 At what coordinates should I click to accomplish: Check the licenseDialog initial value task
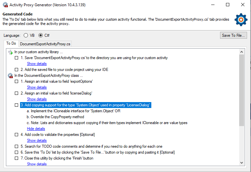coord(16,93)
